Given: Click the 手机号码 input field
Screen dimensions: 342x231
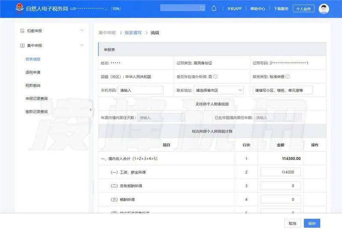Looking at the screenshot, I should pyautogui.click(x=141, y=90).
